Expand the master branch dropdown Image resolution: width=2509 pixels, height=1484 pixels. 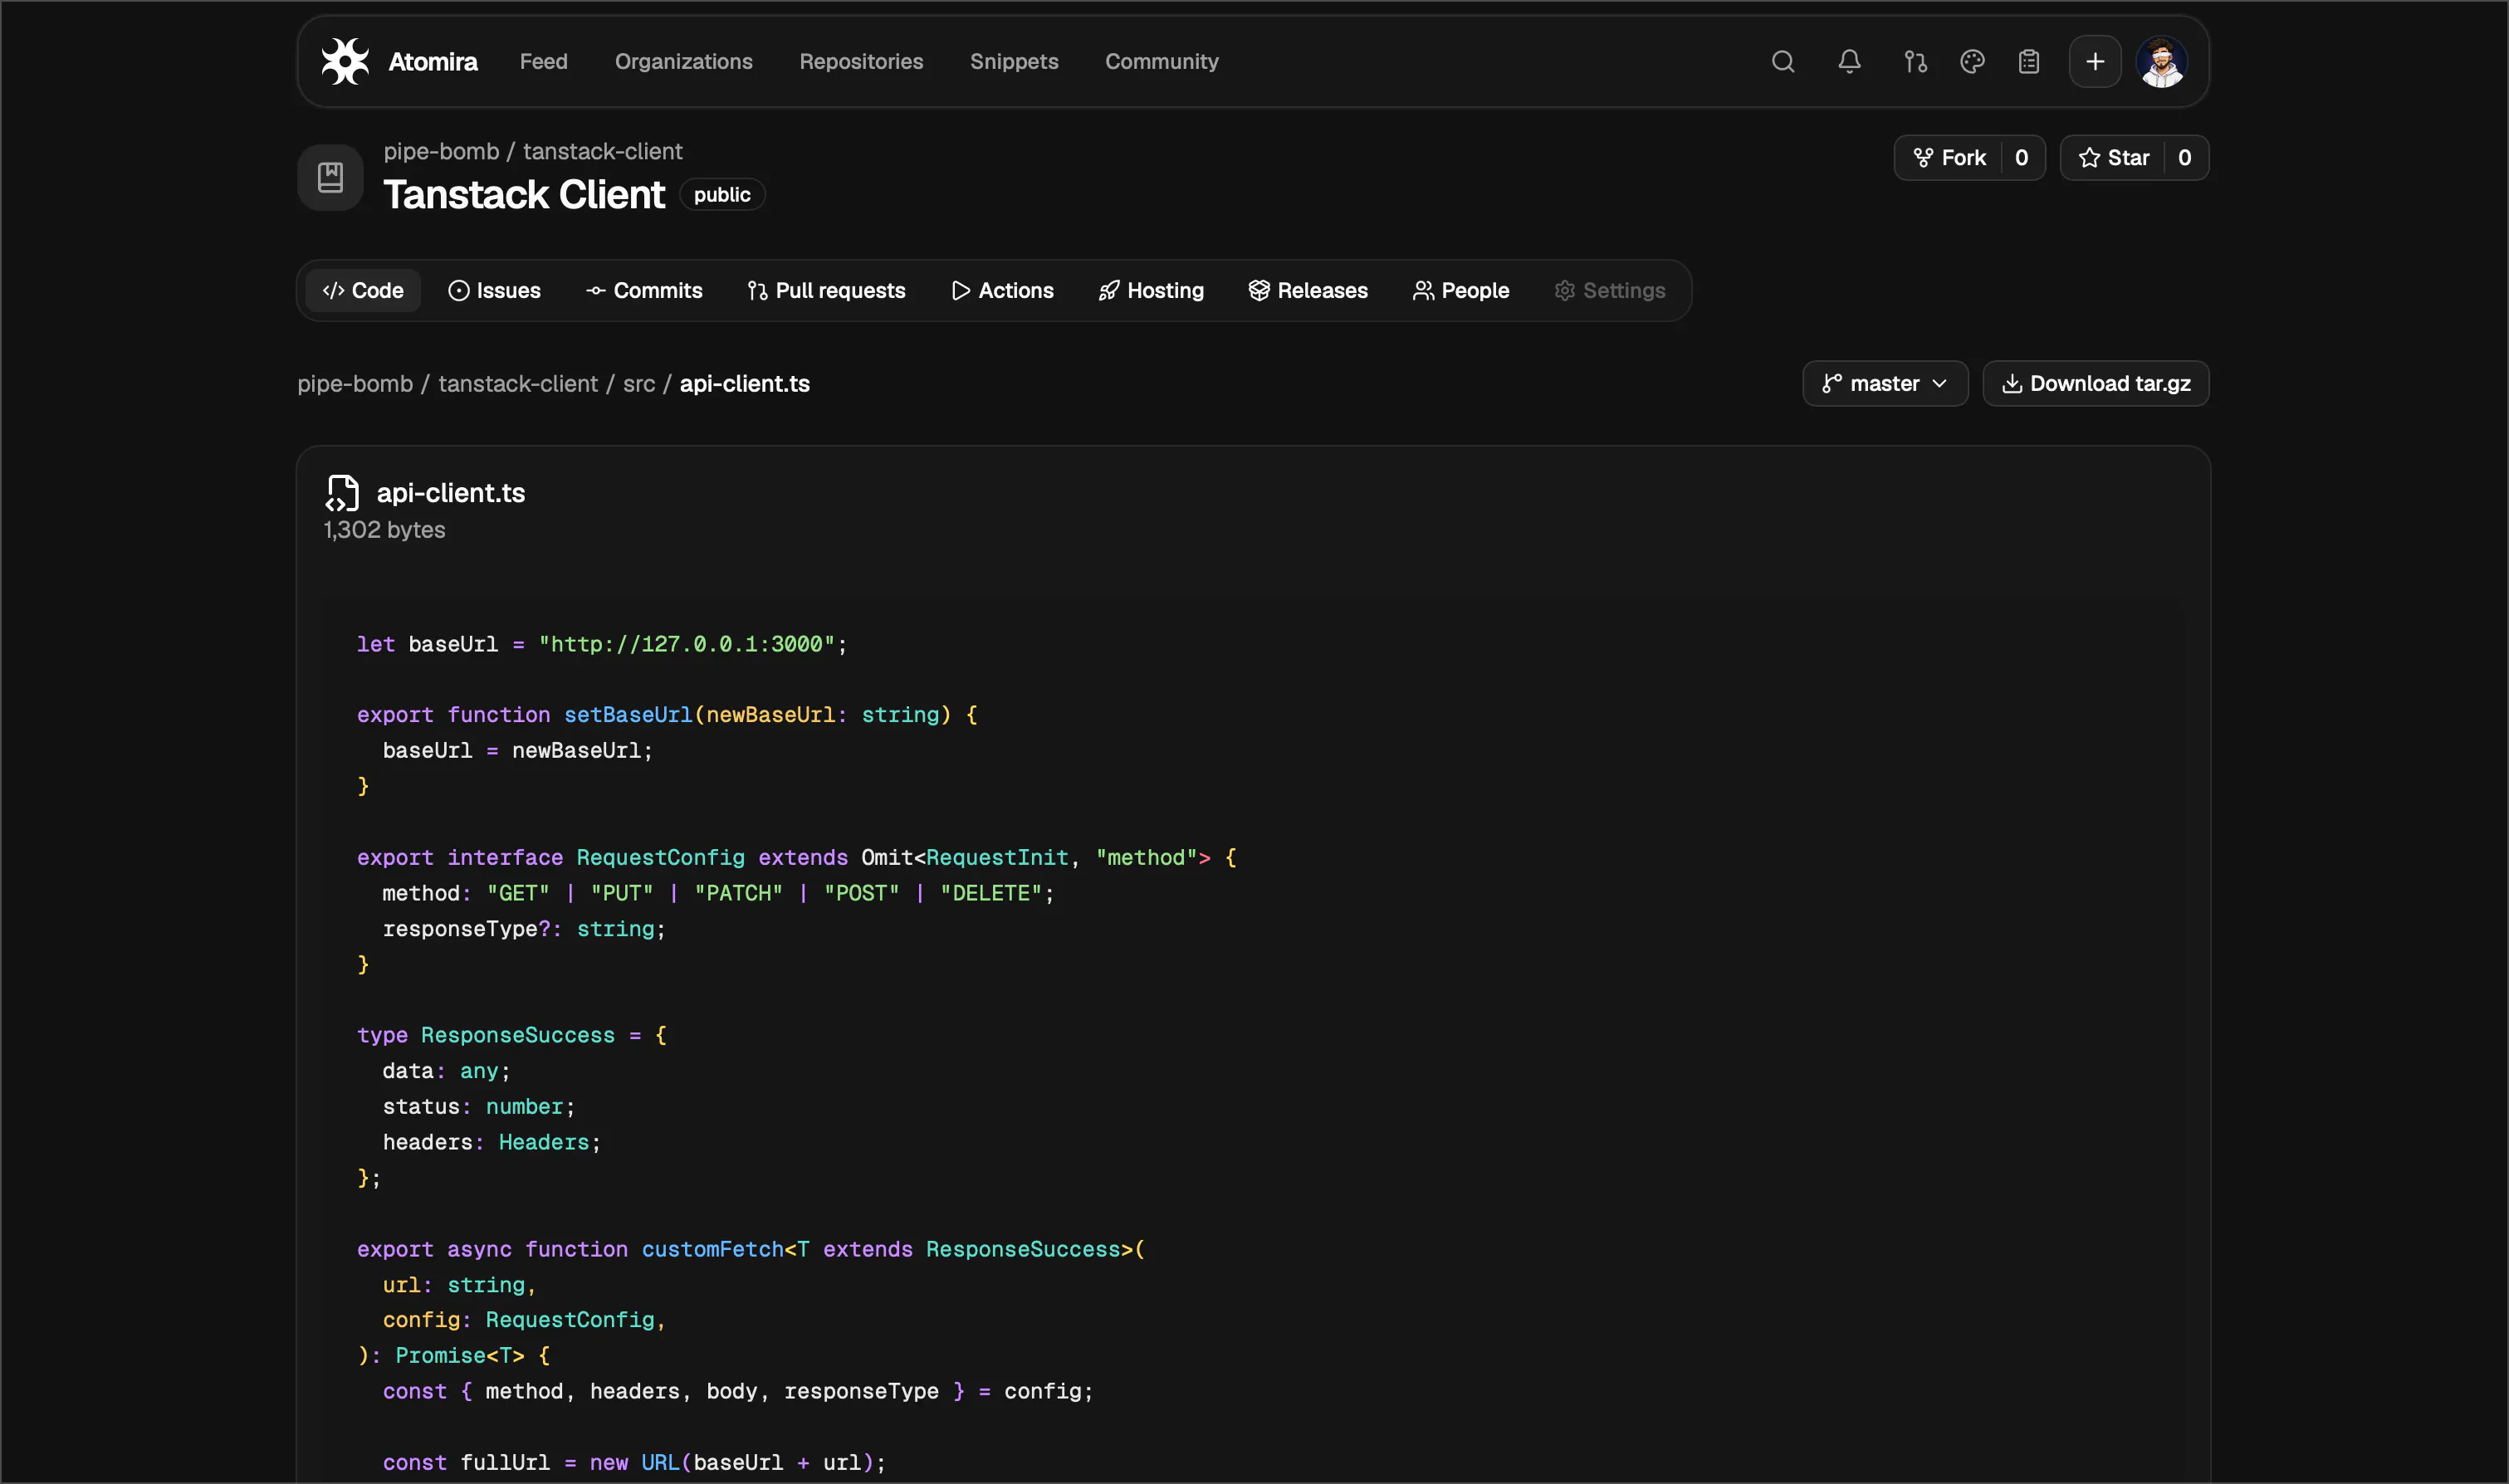[x=1885, y=384]
